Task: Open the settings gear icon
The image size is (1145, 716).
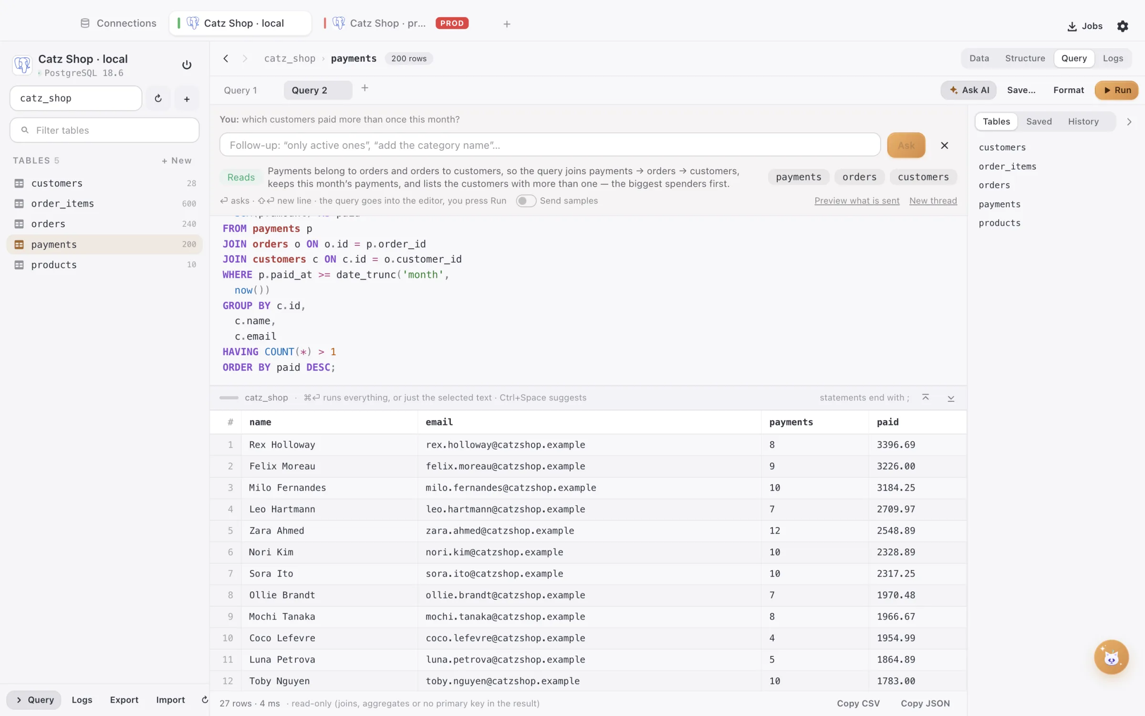Action: (1123, 26)
